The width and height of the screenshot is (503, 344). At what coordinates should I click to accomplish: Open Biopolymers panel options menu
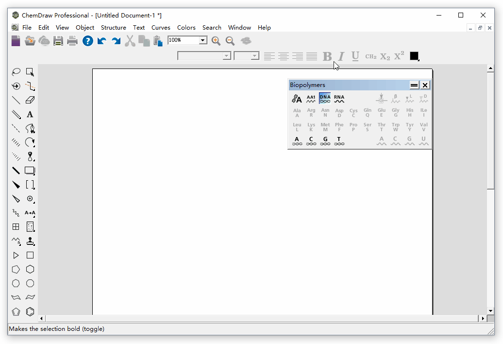(x=414, y=85)
